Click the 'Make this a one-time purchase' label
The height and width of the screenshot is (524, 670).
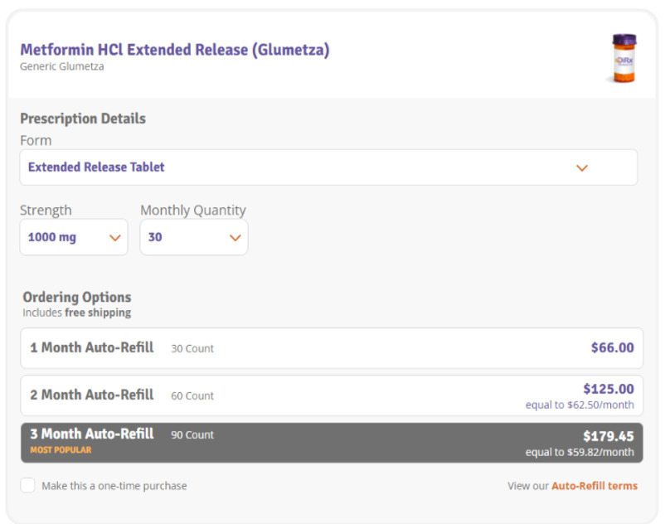114,486
